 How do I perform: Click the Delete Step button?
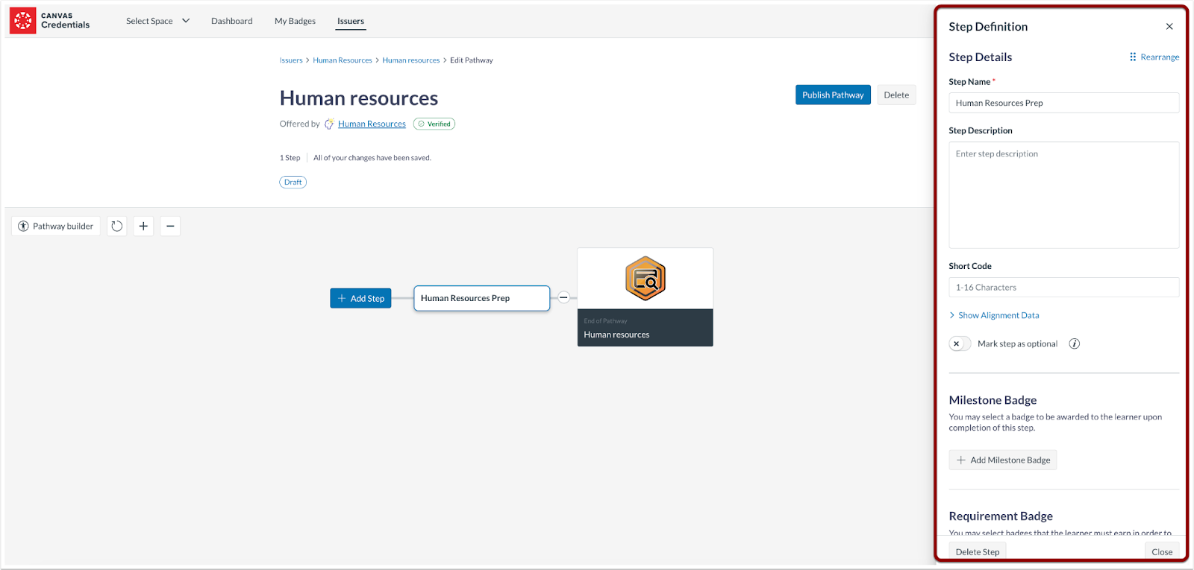coord(978,551)
